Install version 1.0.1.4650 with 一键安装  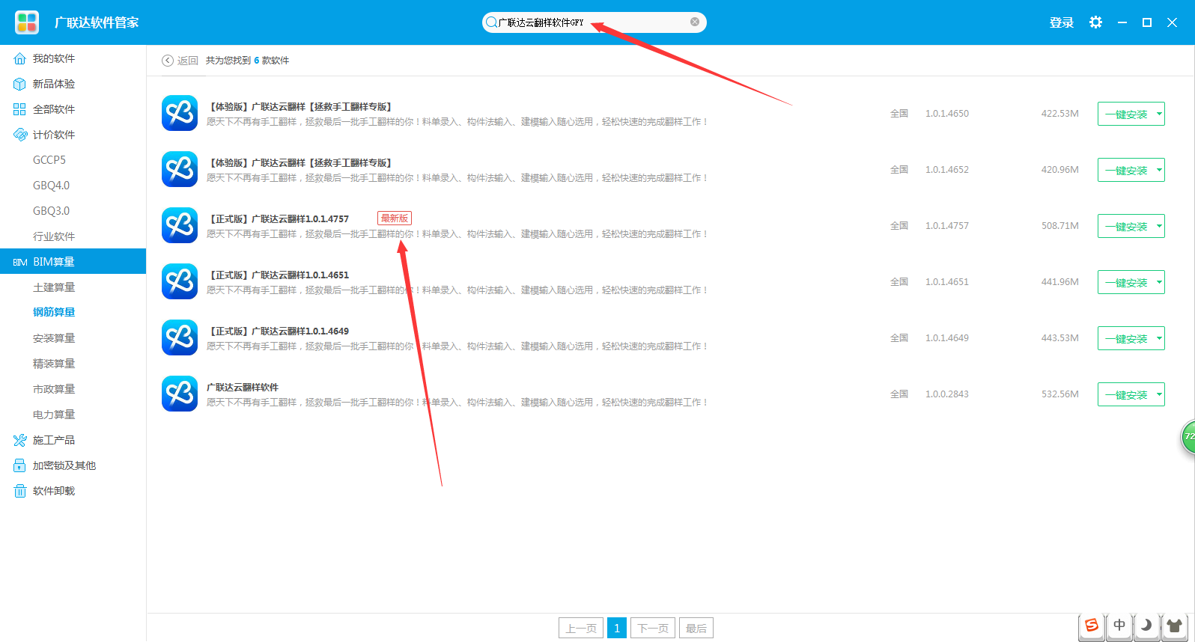click(1126, 114)
